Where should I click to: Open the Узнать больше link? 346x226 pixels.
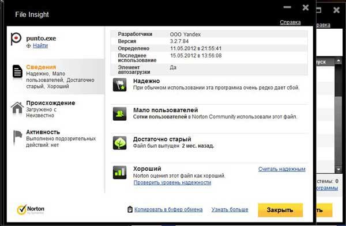(x=230, y=209)
